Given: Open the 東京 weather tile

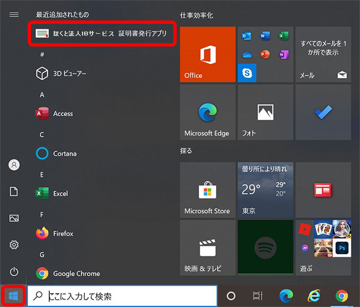Looking at the screenshot, I should (264, 190).
